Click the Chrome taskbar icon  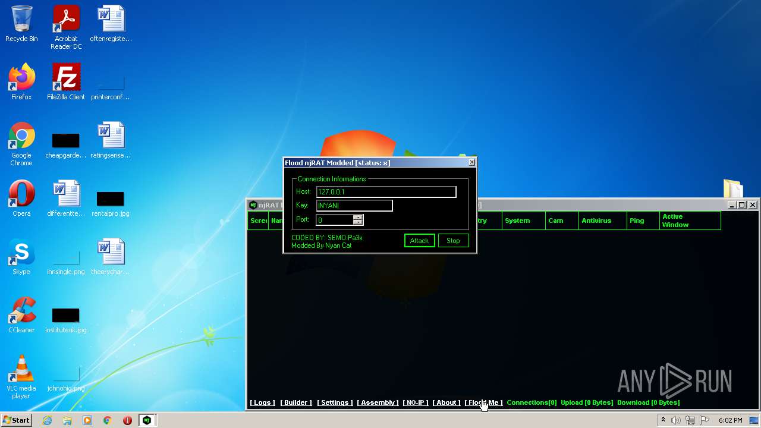[x=107, y=420]
